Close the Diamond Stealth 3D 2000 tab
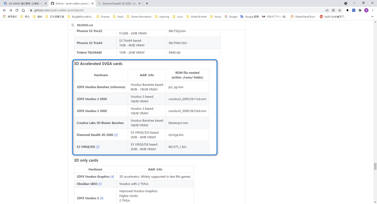 [139, 3]
